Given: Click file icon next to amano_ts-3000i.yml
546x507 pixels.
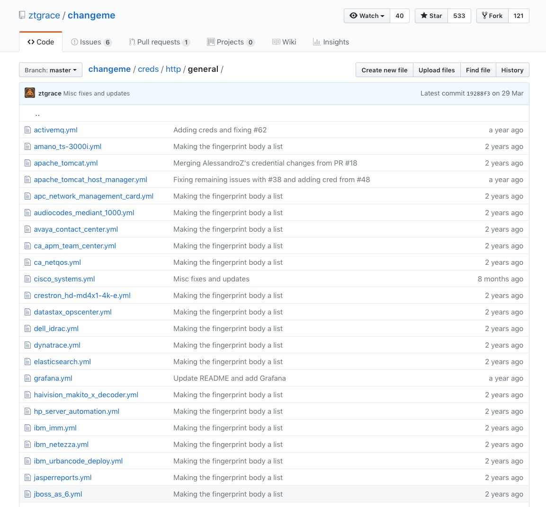Looking at the screenshot, I should [28, 147].
